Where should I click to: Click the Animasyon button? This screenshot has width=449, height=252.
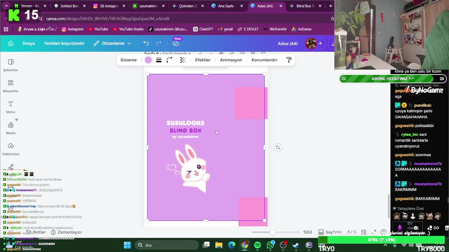click(x=231, y=60)
